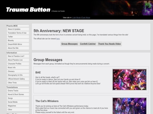
Task: Jump to Group Messages section button
Action: (x=69, y=44)
